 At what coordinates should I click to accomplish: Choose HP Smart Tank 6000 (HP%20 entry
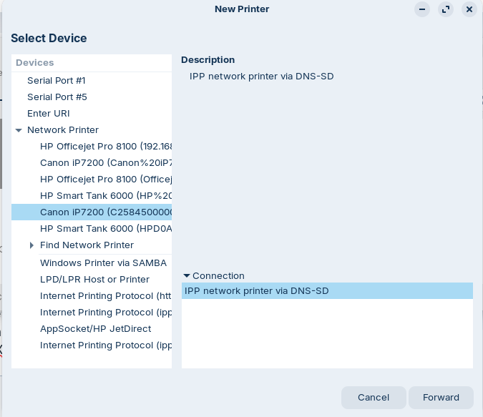coord(106,196)
